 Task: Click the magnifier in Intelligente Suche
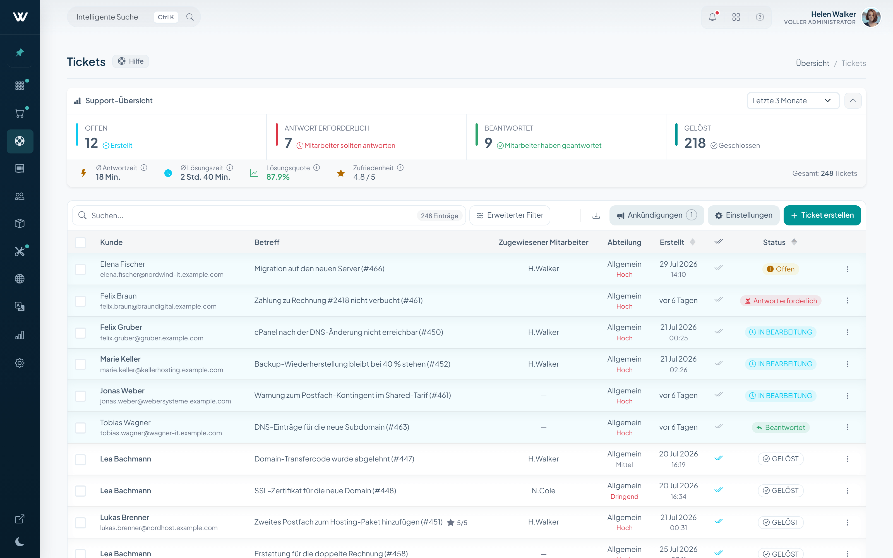[x=190, y=17]
